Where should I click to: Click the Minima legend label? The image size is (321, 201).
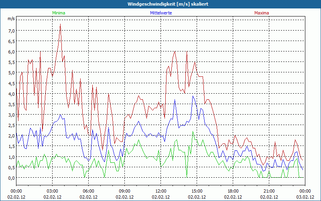tap(59, 13)
